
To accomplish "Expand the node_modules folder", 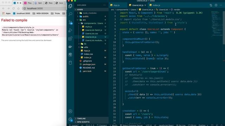I will click(91, 13).
